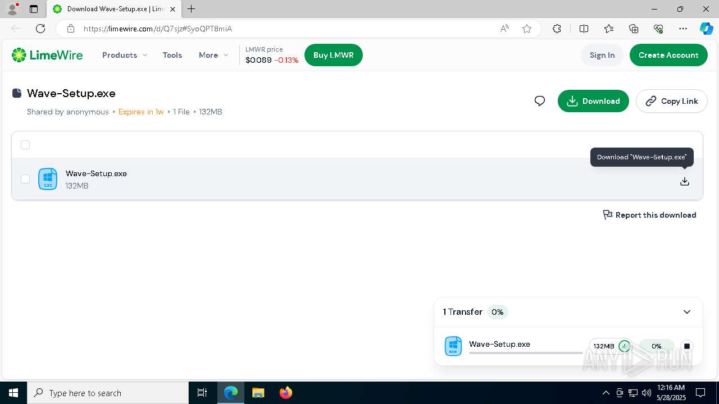719x404 pixels.
Task: Open notification center icon
Action: coord(700,393)
